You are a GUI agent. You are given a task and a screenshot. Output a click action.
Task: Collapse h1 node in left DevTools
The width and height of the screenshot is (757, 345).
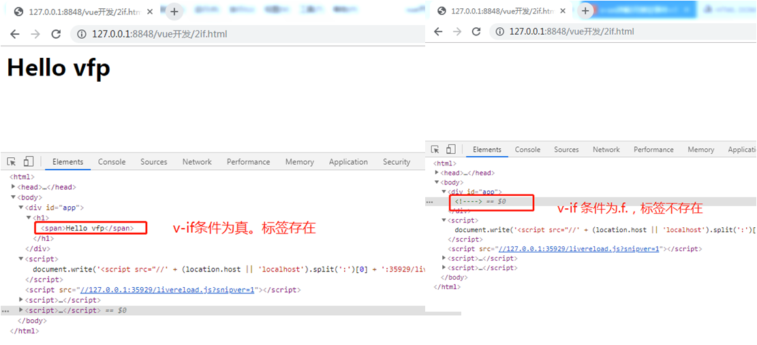click(x=29, y=218)
